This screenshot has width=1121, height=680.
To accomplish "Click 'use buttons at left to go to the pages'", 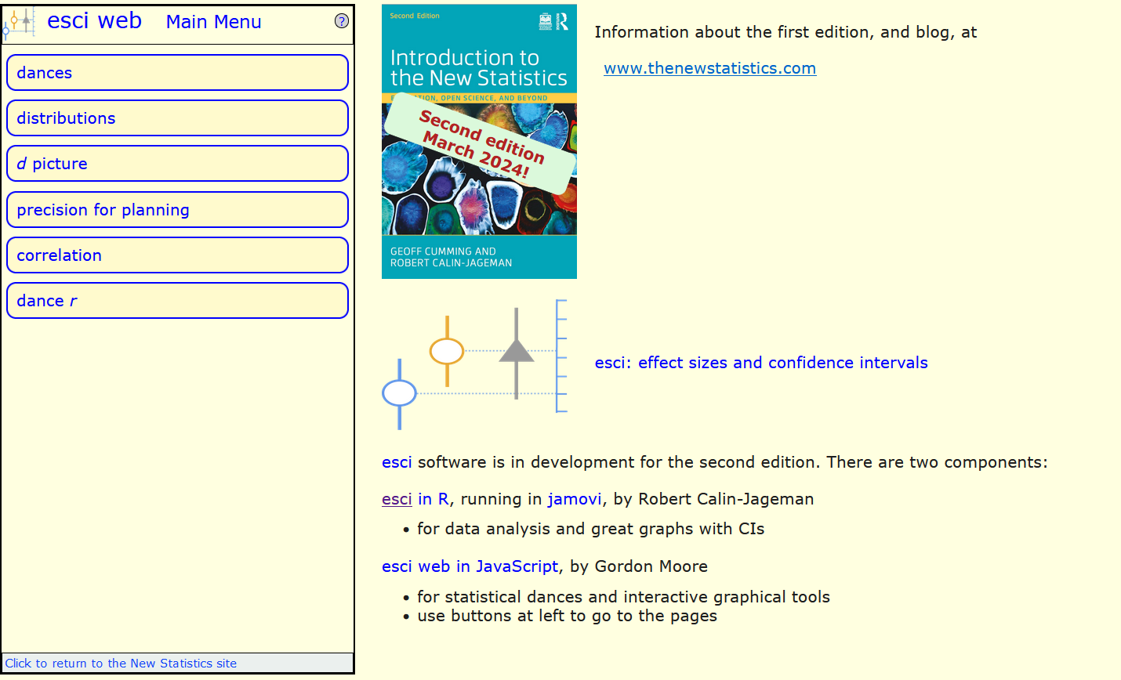I will [567, 616].
